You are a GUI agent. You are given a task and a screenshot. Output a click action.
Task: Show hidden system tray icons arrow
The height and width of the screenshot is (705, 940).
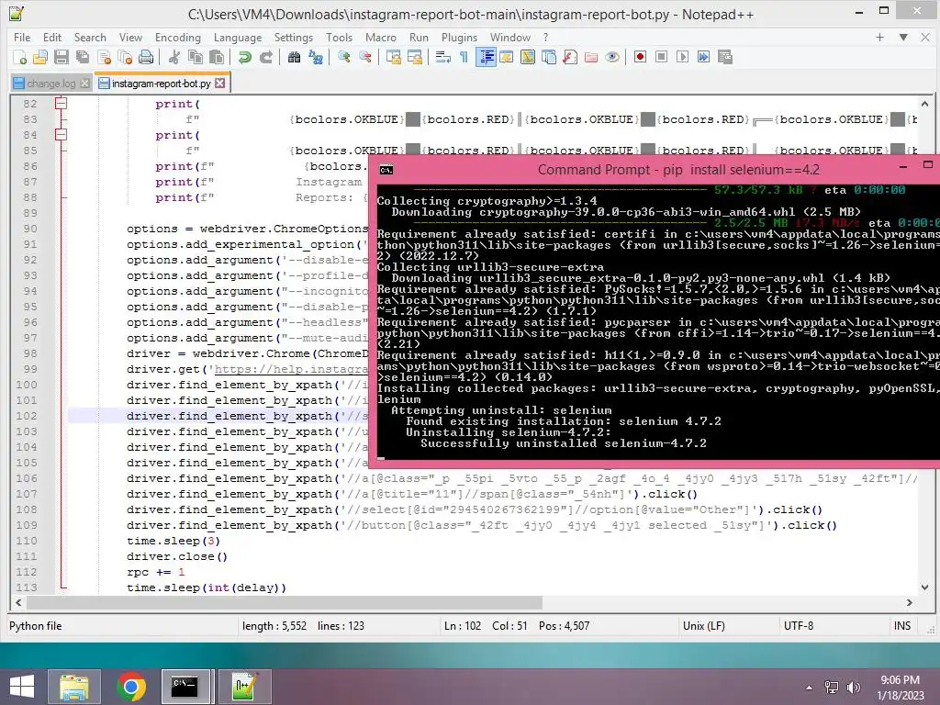pyautogui.click(x=810, y=688)
